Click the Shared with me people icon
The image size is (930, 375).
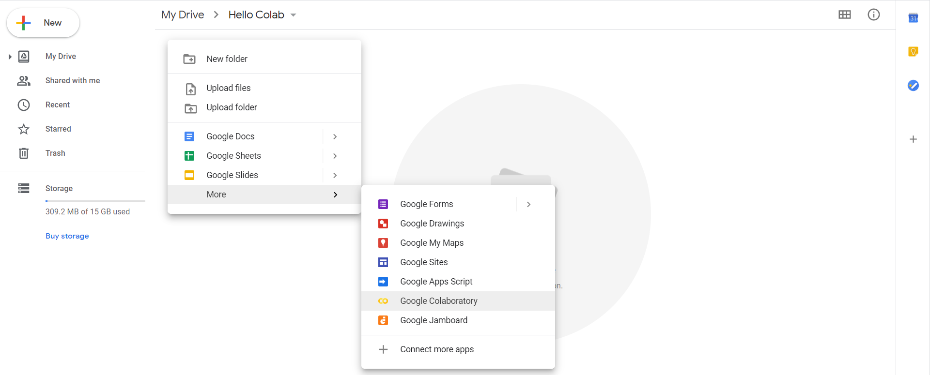24,81
